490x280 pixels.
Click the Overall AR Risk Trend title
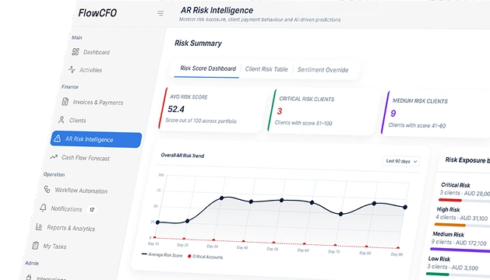click(x=182, y=155)
